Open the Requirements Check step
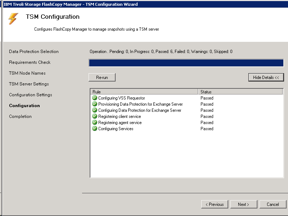 30,62
